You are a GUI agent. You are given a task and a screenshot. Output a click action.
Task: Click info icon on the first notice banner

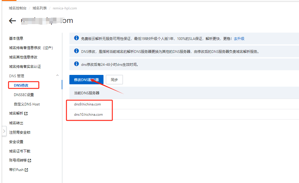pyautogui.click(x=76, y=38)
